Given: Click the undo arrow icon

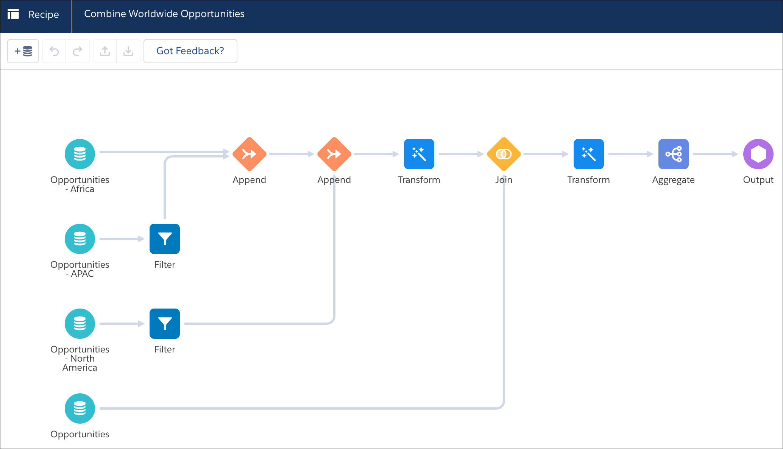Looking at the screenshot, I should coord(54,51).
